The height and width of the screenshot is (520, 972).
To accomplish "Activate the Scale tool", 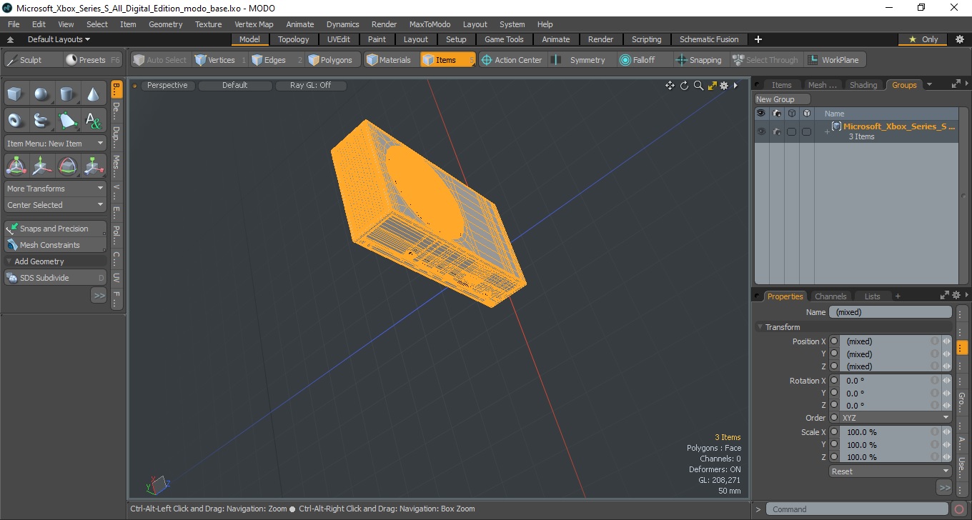I will [x=94, y=166].
